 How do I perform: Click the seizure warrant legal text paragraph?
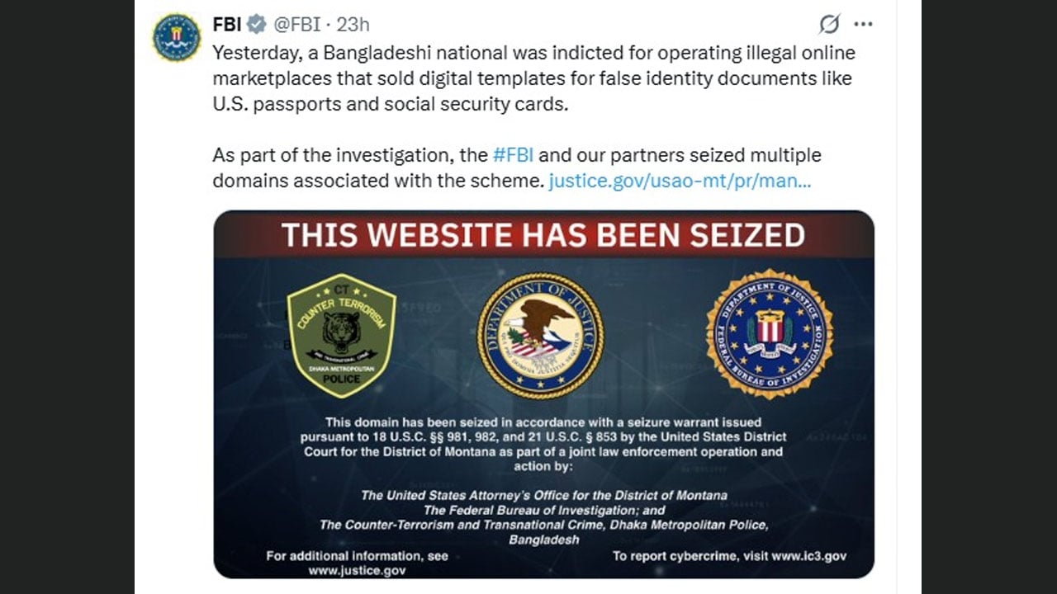click(x=543, y=444)
